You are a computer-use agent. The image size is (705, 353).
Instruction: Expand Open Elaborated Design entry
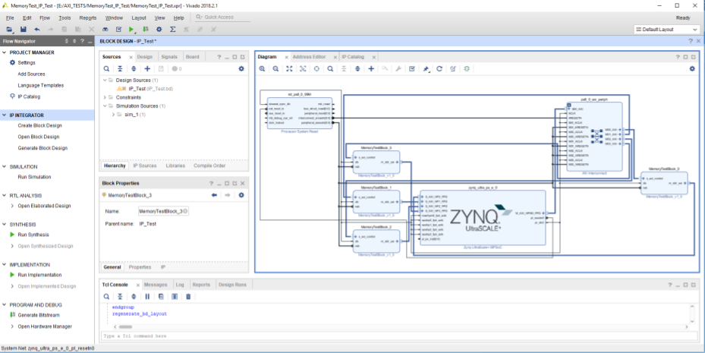pyautogui.click(x=12, y=206)
